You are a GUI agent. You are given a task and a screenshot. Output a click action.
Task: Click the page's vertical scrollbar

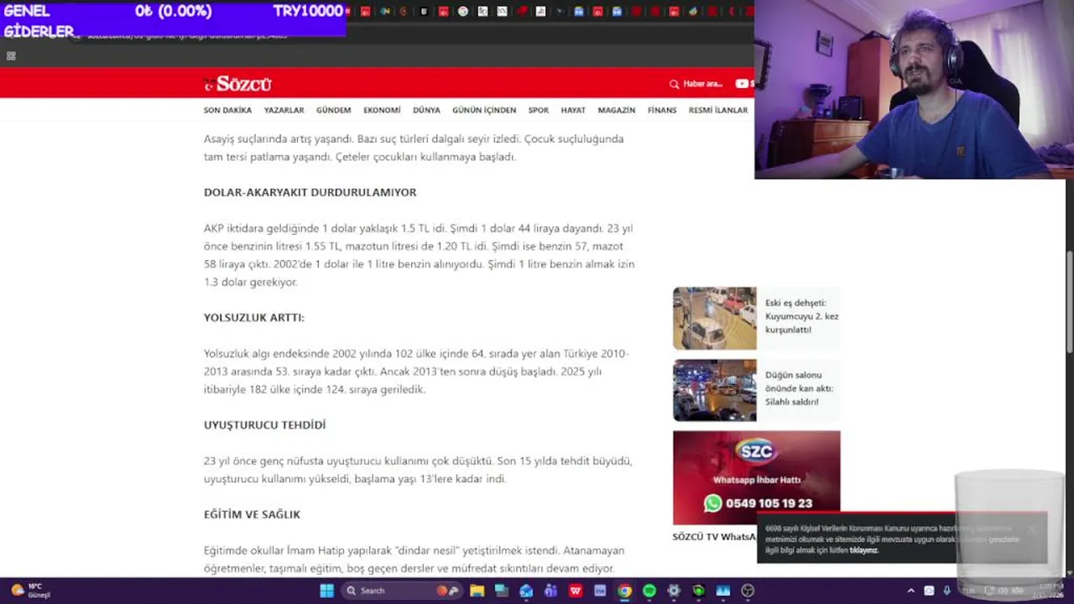(1069, 302)
